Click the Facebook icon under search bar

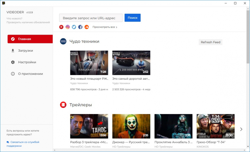[80, 27]
